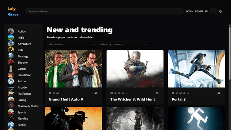The image size is (231, 130).
Task: Open the soldier with rifle cover thumbnail
Action: point(74,118)
